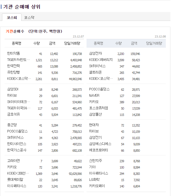The image size is (173, 196).
Task: Open KODEX 200선… stock link
Action: (x=18, y=173)
